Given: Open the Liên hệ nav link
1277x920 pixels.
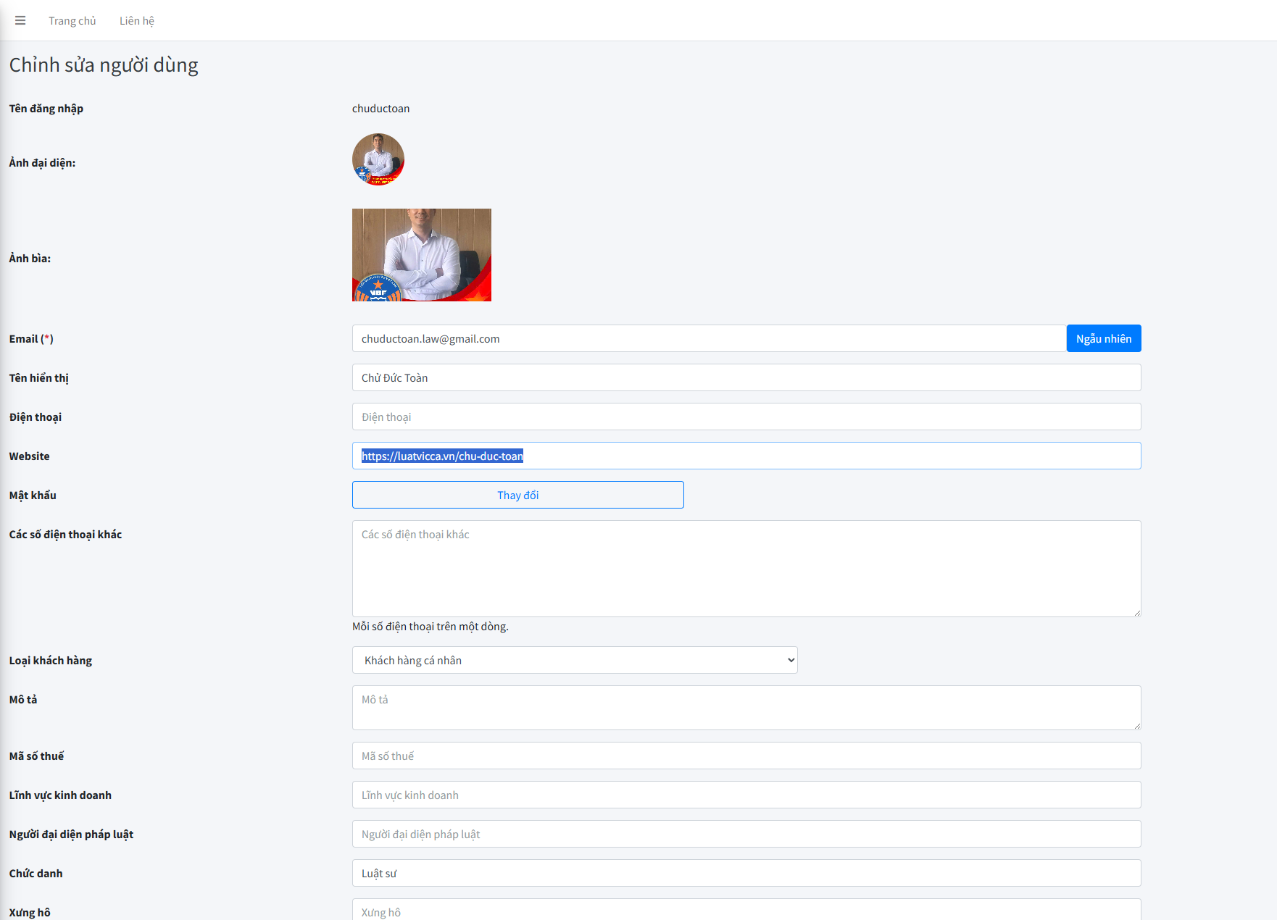Looking at the screenshot, I should click(x=136, y=21).
